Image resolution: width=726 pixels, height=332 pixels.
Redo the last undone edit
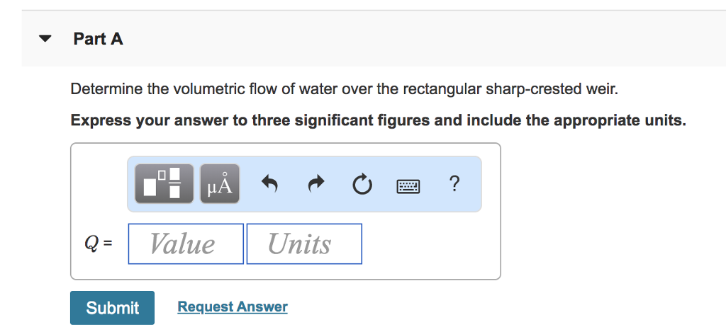(316, 184)
